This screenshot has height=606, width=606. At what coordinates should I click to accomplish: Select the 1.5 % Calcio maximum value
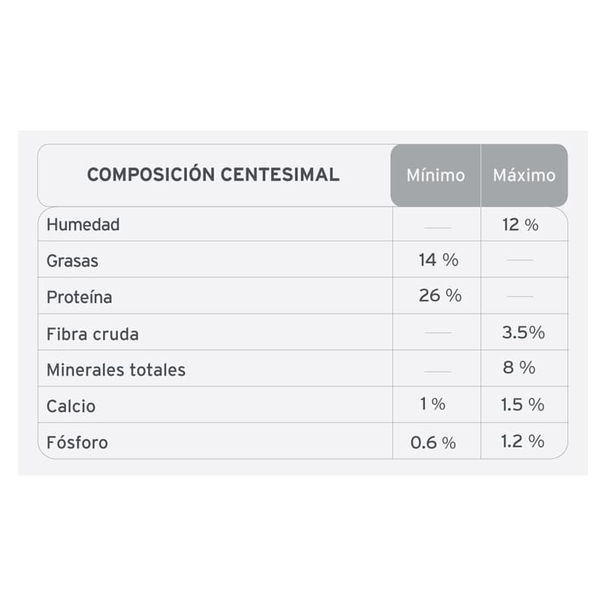[523, 405]
